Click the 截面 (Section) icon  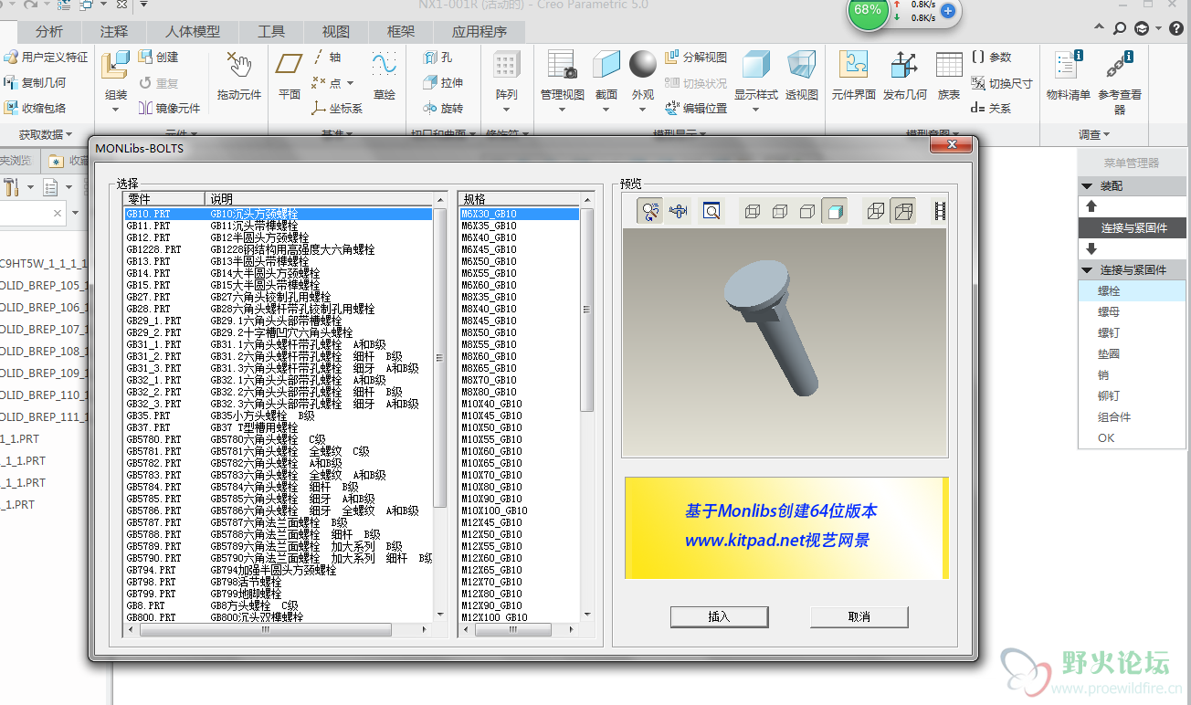[606, 66]
